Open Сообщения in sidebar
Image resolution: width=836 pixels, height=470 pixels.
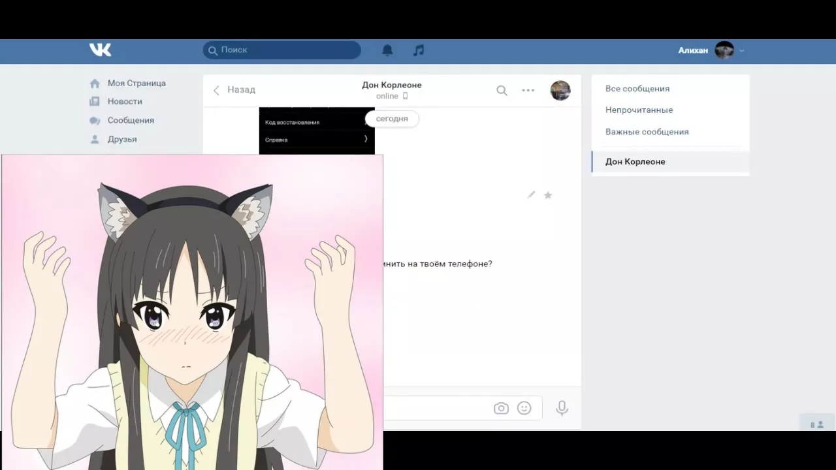click(131, 120)
